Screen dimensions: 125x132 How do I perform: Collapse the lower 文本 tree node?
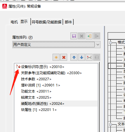pos(110,124)
